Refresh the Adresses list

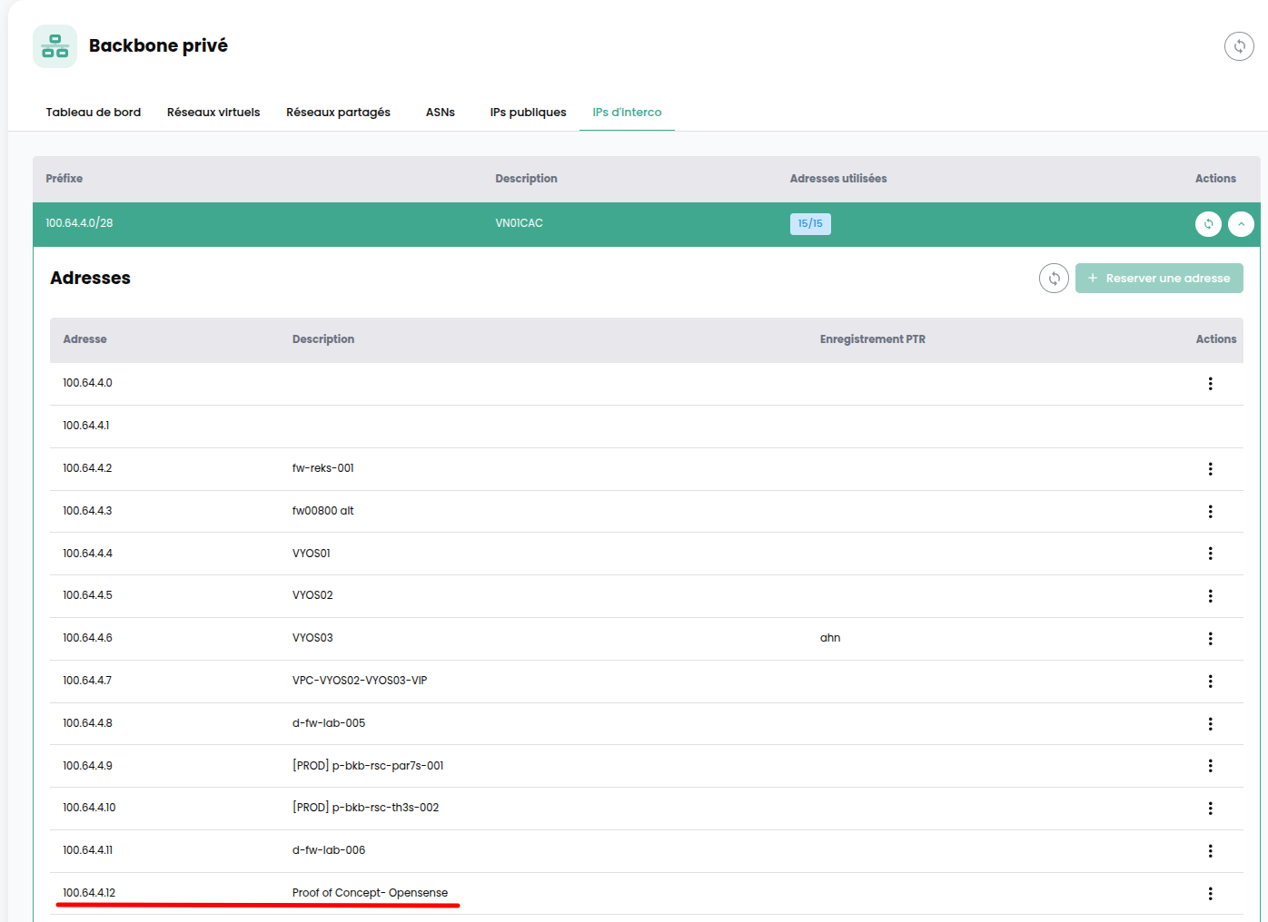pos(1054,279)
